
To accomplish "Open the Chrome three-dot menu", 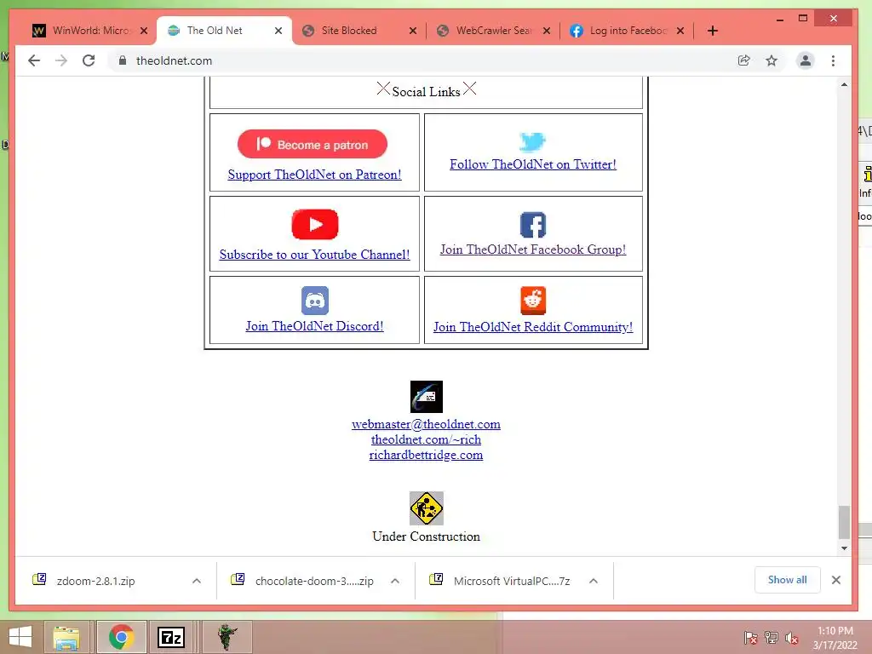I will tap(833, 60).
